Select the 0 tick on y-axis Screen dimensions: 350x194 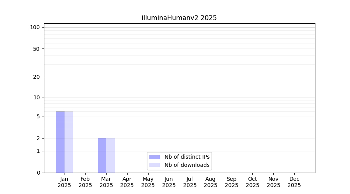point(38,173)
